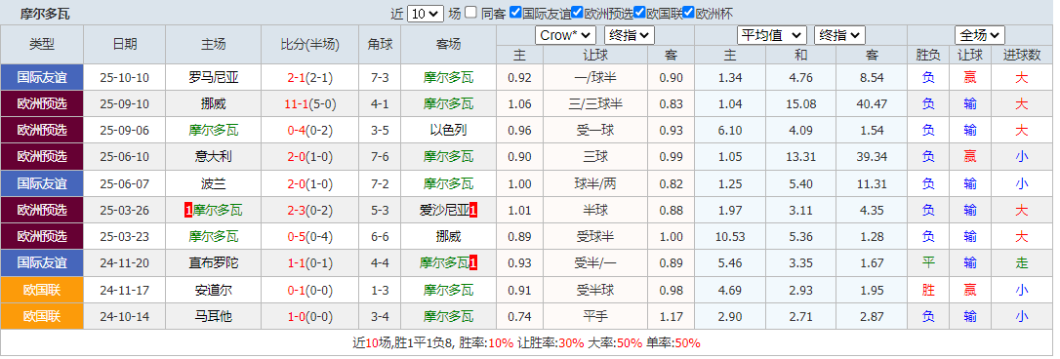This screenshot has width=1060, height=359.
Task: Click the 国际友谊 tag on 24-11-20 row
Action: pos(42,263)
